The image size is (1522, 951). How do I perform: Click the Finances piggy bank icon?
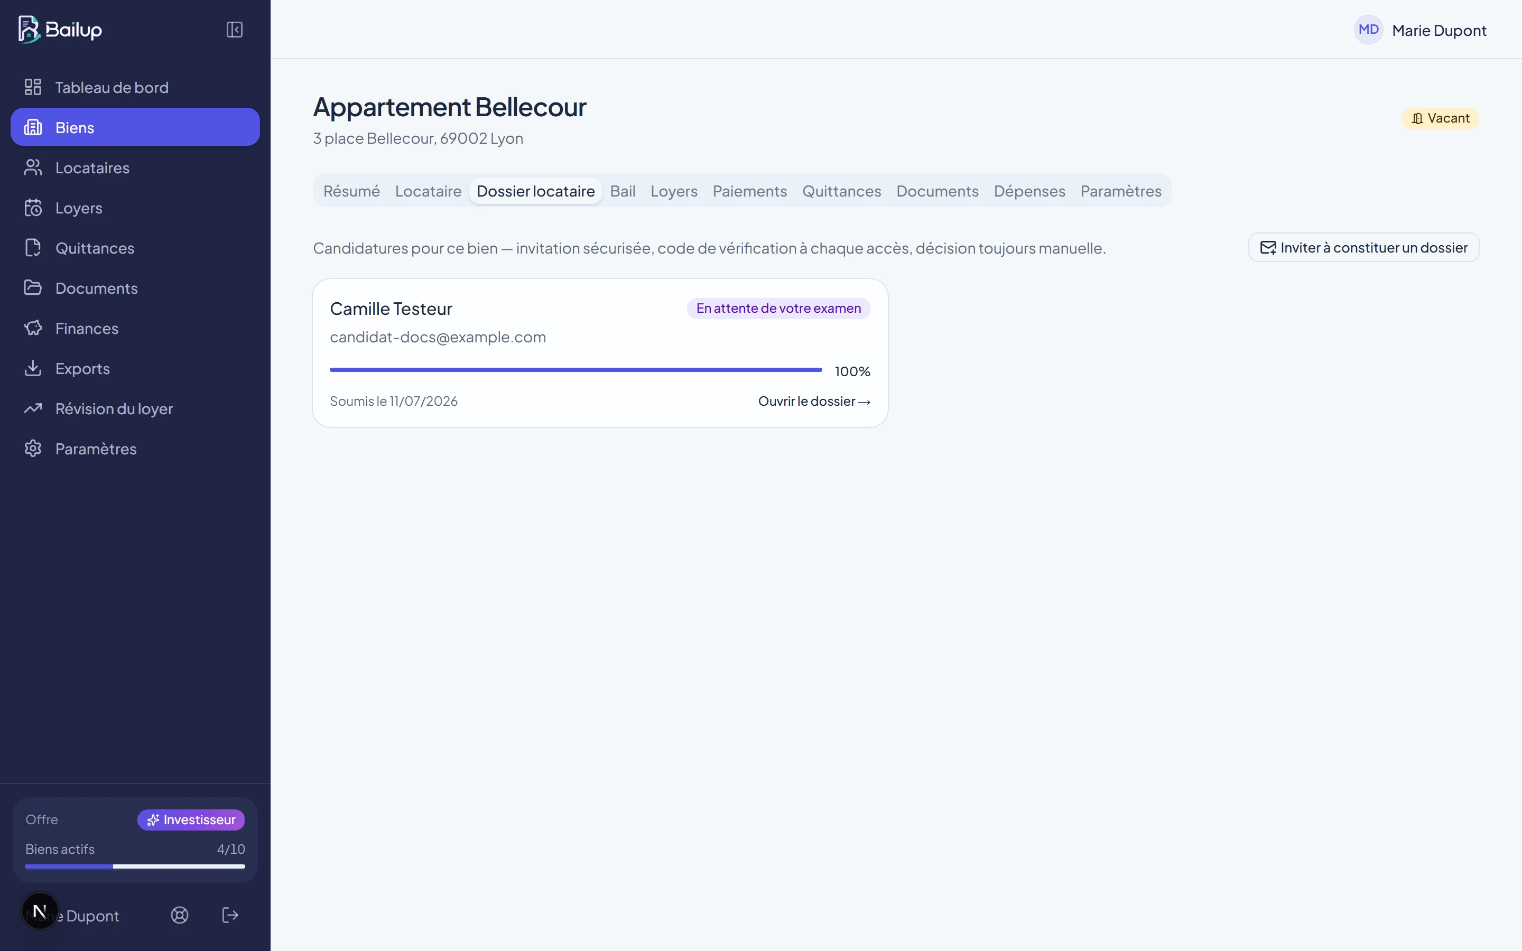(x=33, y=328)
